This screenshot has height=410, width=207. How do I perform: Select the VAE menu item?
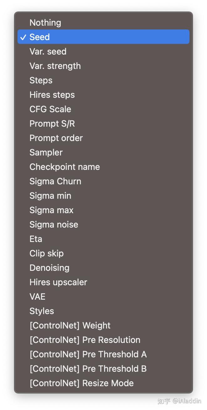(x=38, y=297)
